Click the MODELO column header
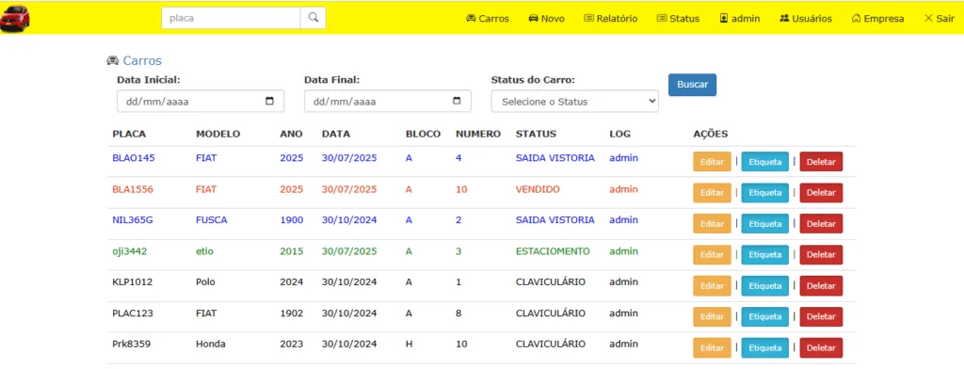This screenshot has height=369, width=964. [x=218, y=134]
